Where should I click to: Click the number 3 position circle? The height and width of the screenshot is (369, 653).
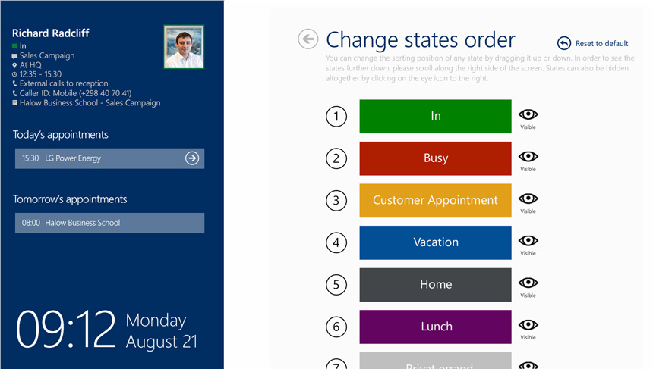pyautogui.click(x=336, y=201)
